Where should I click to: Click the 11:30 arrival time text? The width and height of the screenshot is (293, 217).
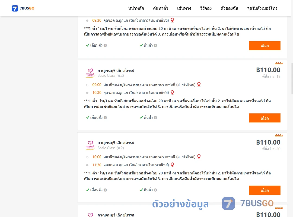97,165
